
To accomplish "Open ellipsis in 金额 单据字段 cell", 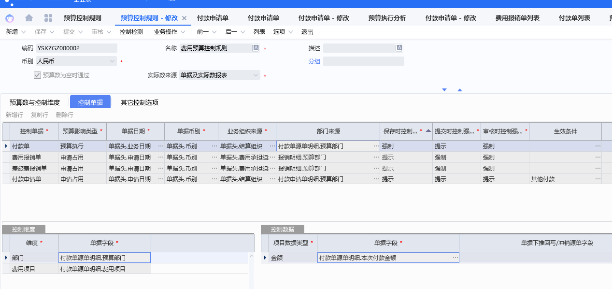I will tap(455, 258).
